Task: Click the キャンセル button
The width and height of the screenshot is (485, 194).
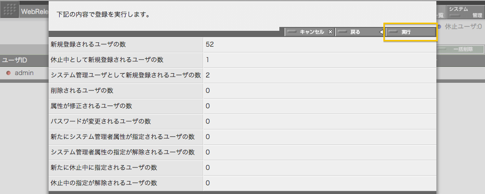Action: click(310, 32)
